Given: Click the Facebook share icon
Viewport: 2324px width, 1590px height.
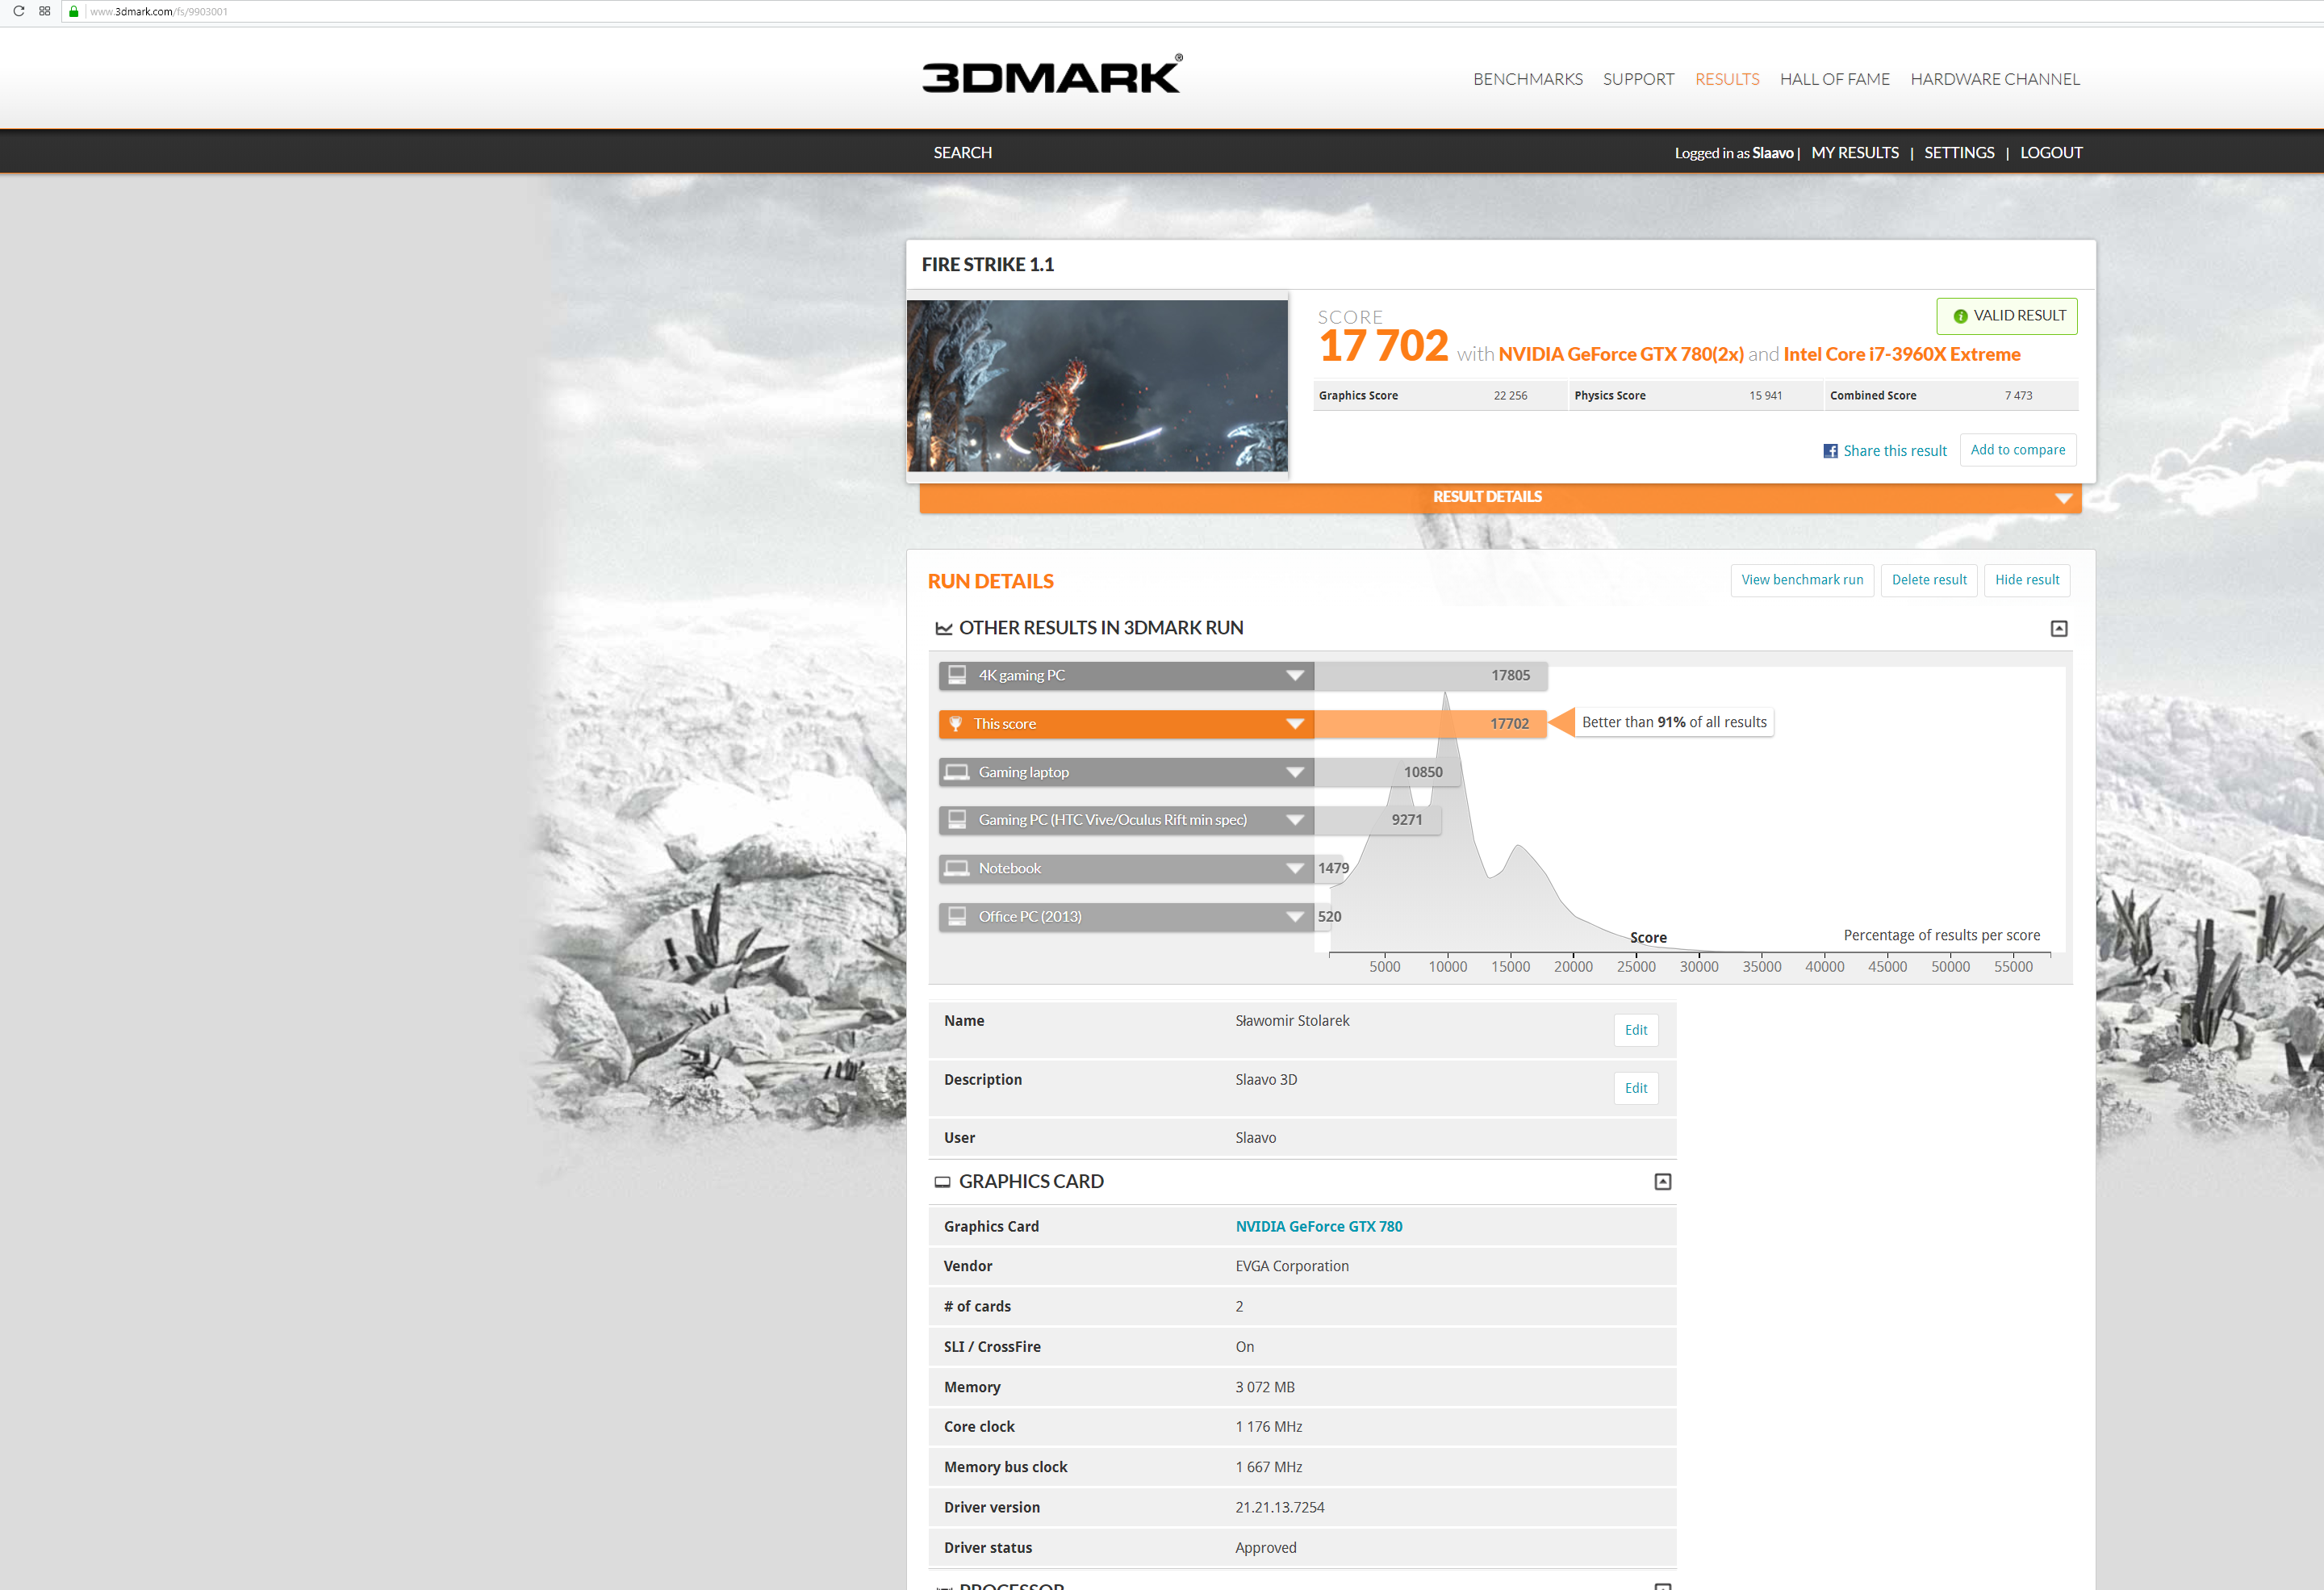Looking at the screenshot, I should coord(1830,451).
